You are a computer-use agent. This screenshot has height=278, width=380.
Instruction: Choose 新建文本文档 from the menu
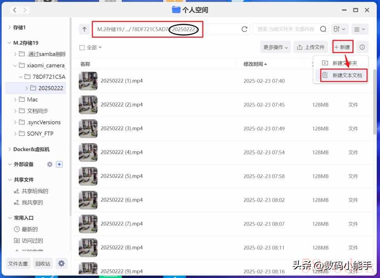(344, 75)
